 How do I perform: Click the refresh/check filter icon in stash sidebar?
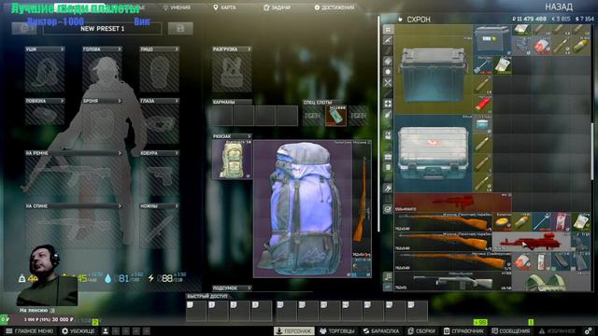tap(388, 209)
